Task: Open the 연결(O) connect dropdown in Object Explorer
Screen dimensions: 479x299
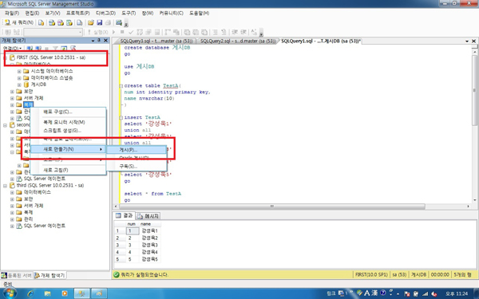Action: click(12, 48)
